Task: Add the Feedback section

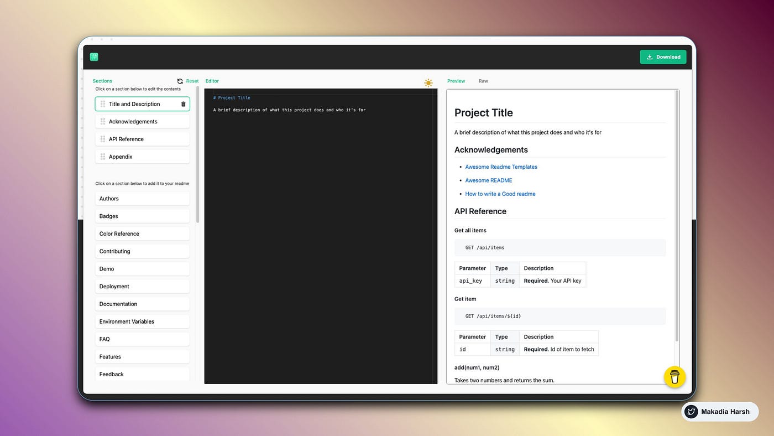Action: coord(143,375)
